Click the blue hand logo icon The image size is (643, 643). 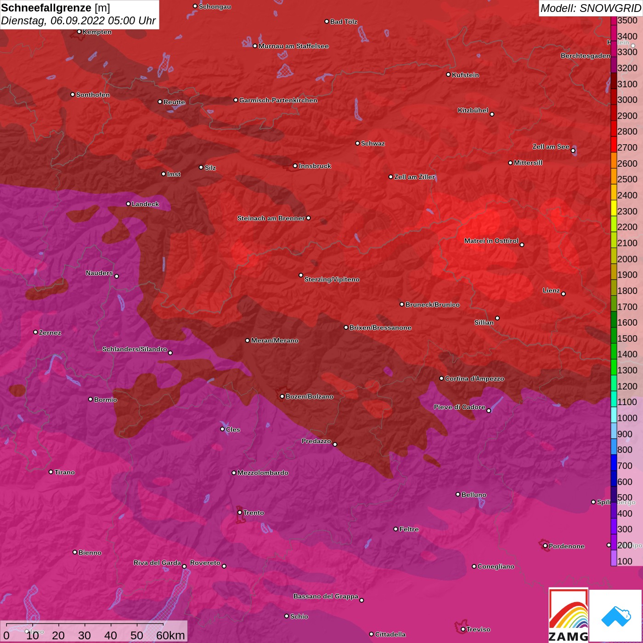(x=615, y=616)
